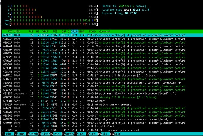
Task: Select process row PID 609188
Action: coord(102,61)
